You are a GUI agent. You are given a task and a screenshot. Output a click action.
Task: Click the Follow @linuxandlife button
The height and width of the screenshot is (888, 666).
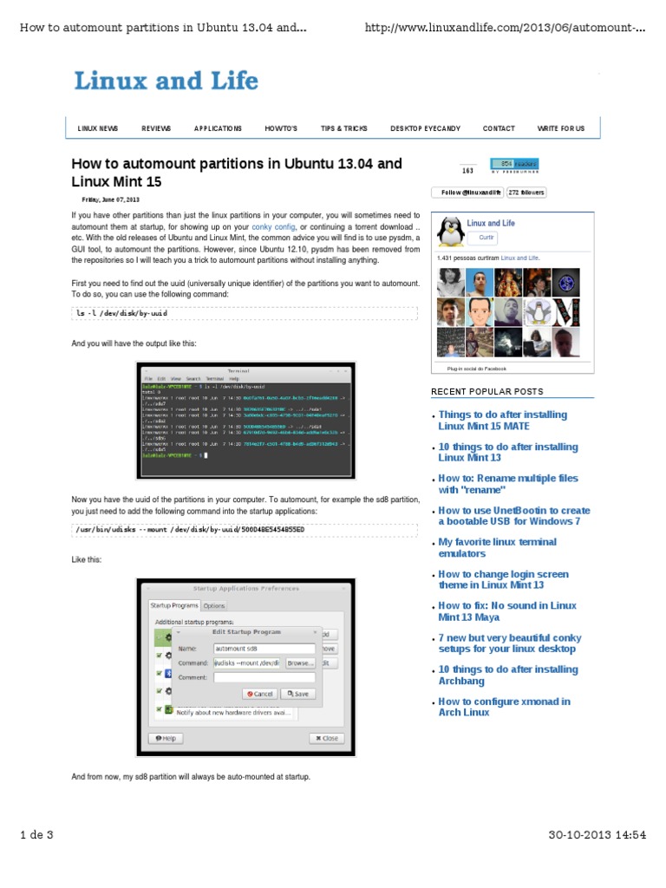[467, 193]
